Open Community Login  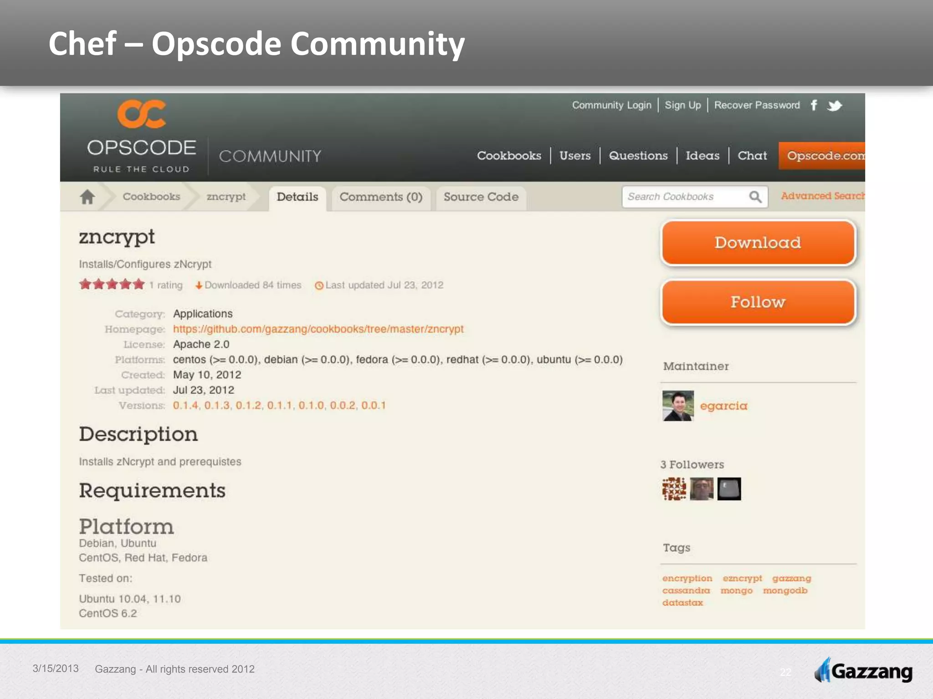pos(611,105)
